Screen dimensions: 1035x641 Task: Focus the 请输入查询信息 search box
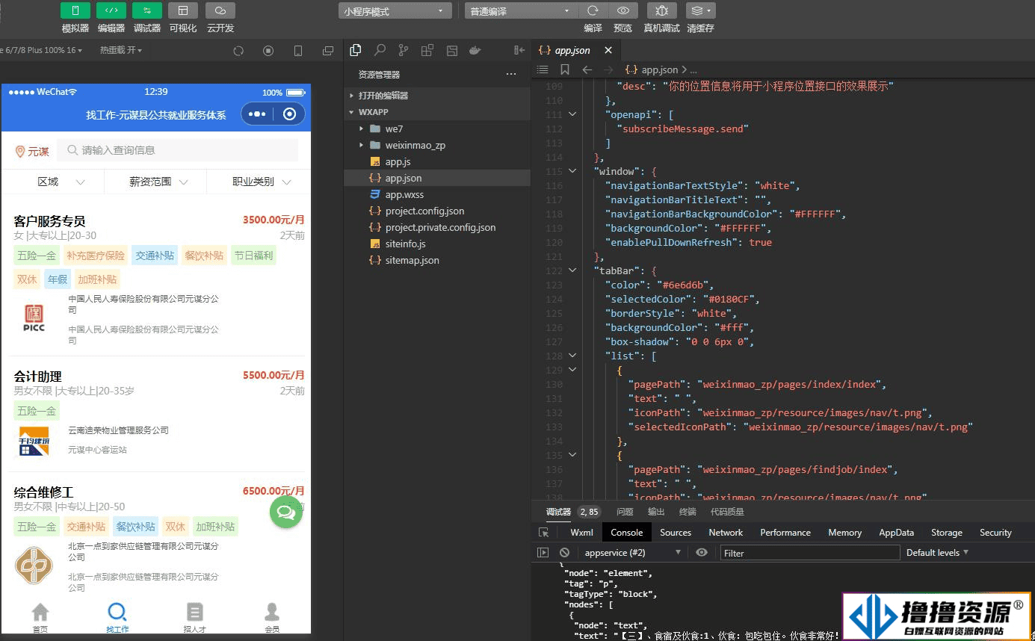tap(178, 150)
